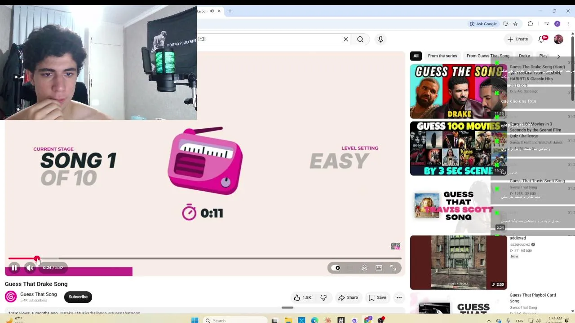
Task: Open the Guess That Song channel avatar
Action: click(11, 297)
